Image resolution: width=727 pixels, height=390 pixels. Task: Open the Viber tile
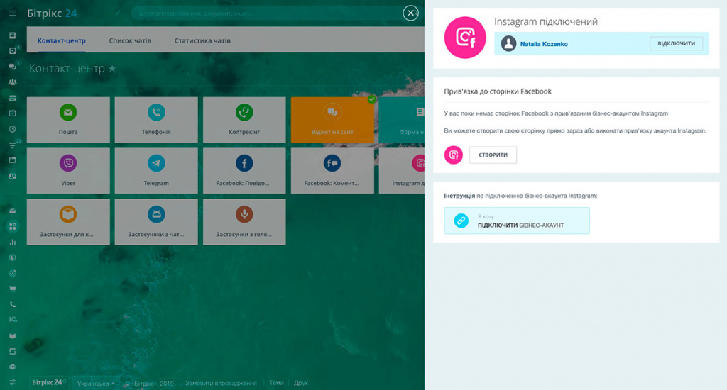point(68,171)
